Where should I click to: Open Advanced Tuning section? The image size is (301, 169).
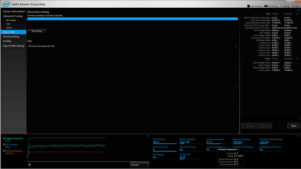point(12,16)
